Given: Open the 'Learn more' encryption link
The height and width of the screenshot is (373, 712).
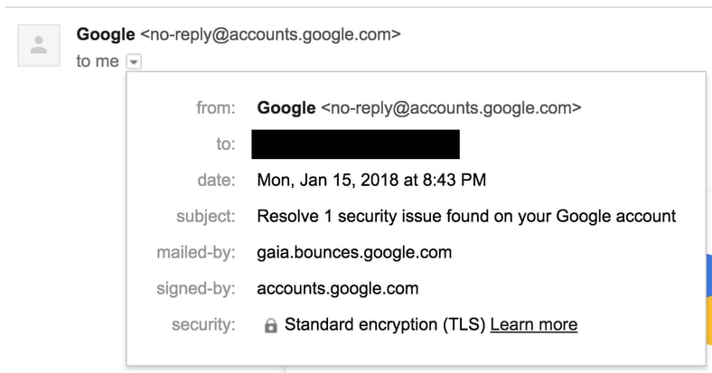Looking at the screenshot, I should pos(533,324).
